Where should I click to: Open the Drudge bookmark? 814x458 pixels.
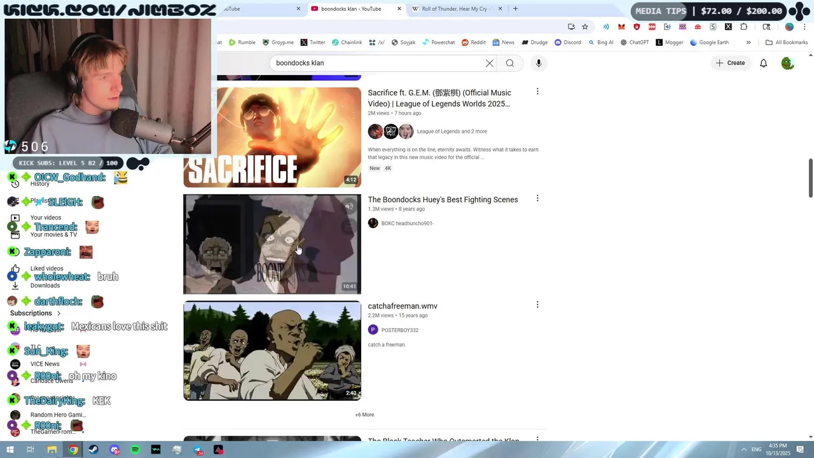[x=535, y=43]
